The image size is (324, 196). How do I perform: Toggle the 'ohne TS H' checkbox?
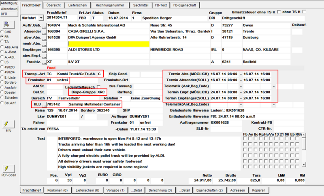click(304, 12)
